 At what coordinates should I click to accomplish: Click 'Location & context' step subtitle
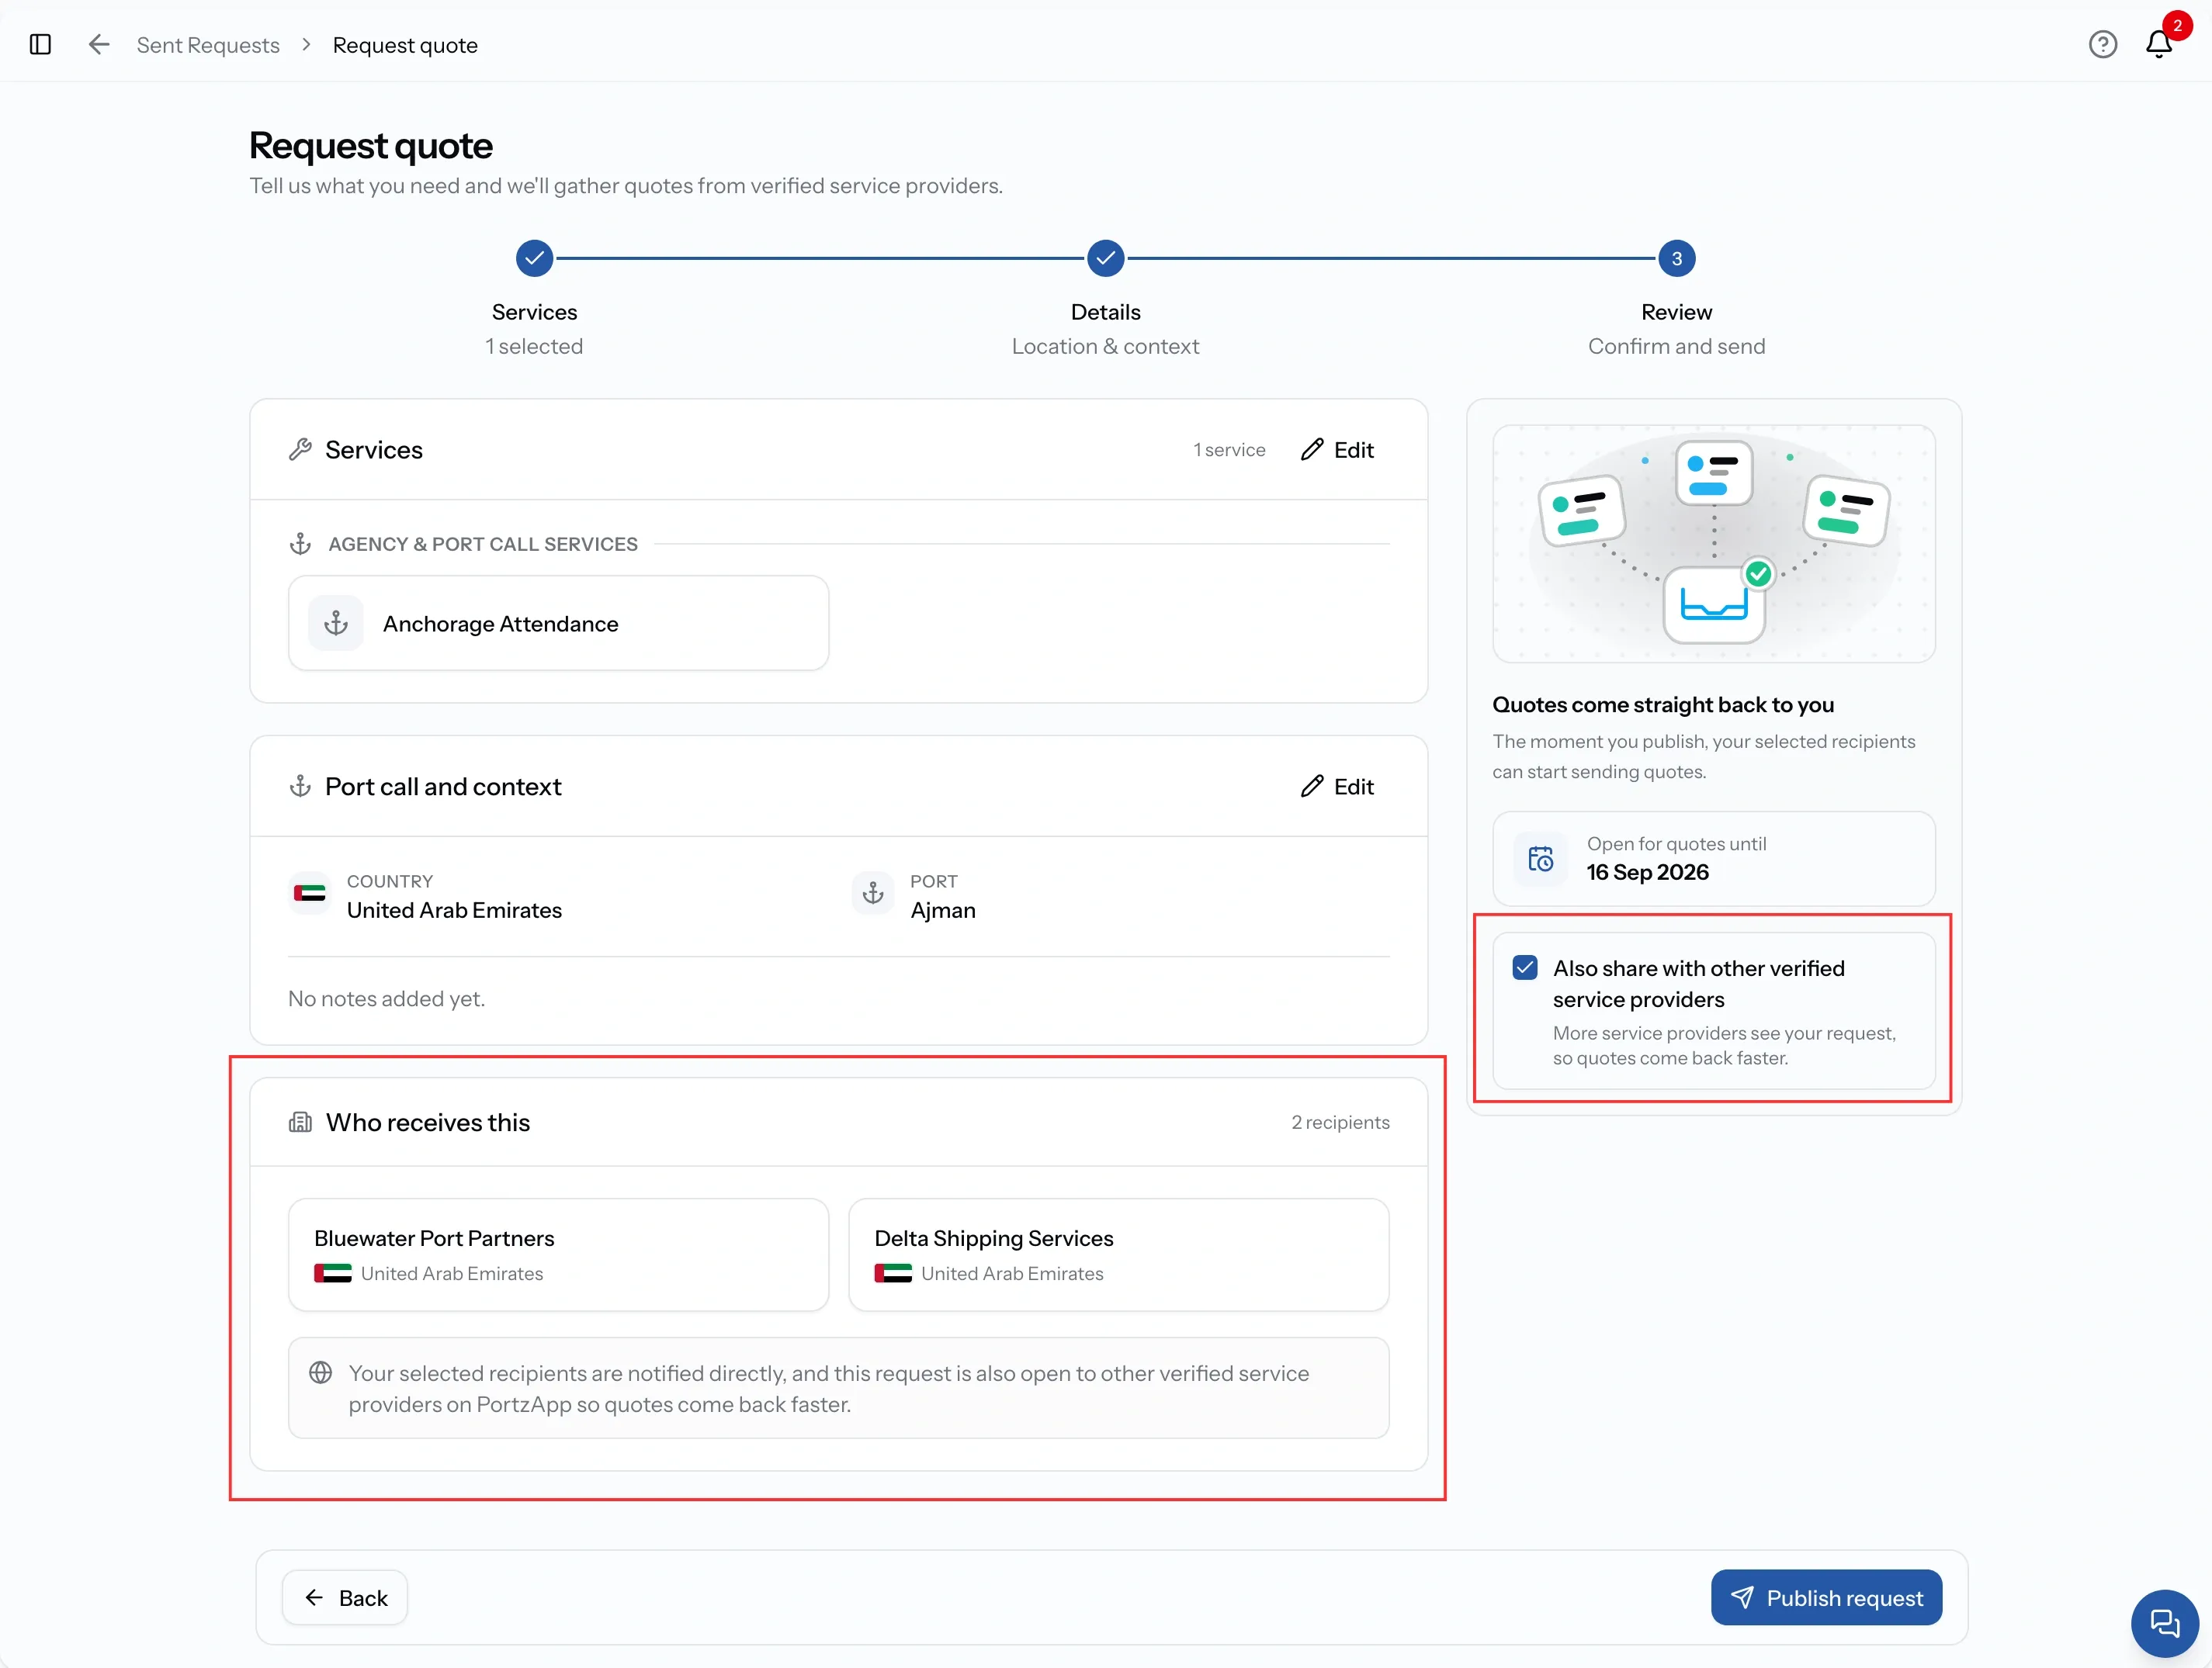1105,346
